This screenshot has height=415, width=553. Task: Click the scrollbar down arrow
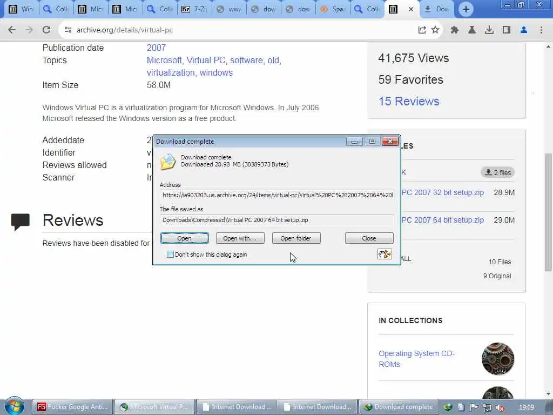click(x=548, y=393)
